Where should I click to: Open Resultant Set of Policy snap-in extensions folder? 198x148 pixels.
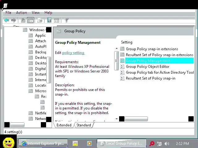coord(157,55)
